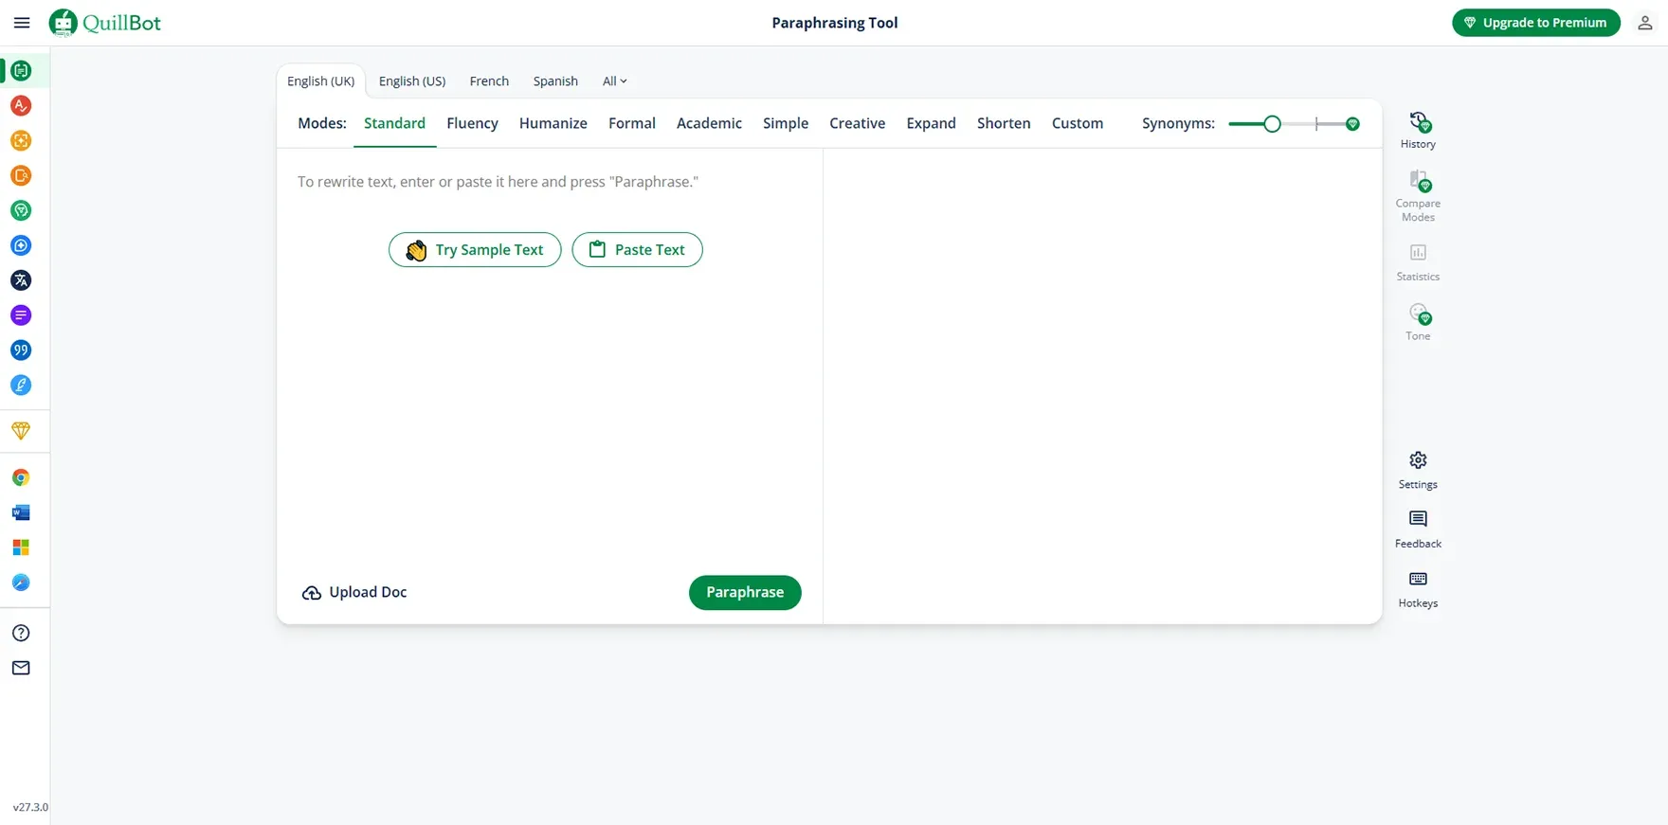Image resolution: width=1668 pixels, height=825 pixels.
Task: Open the Hotkeys keyboard icon
Action: (1418, 589)
